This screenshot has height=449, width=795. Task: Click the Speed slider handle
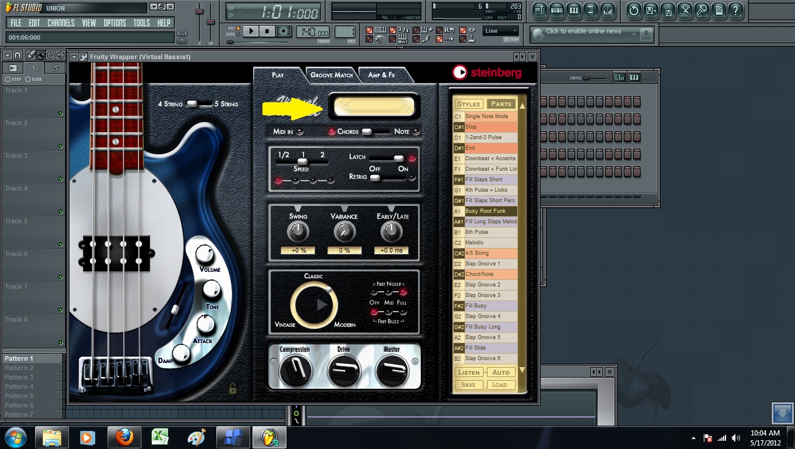302,161
